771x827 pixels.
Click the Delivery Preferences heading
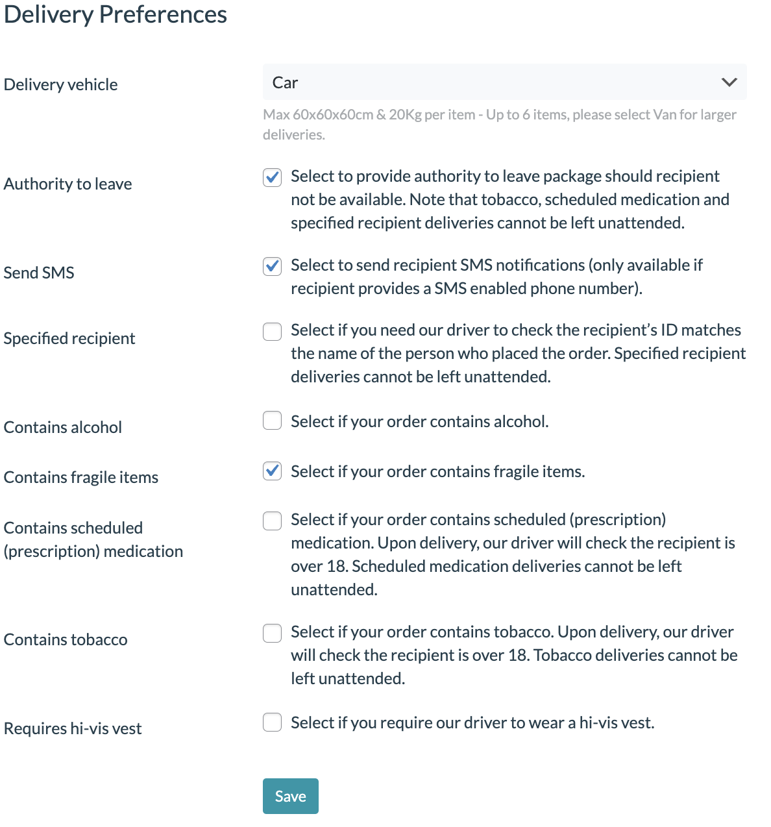pyautogui.click(x=116, y=14)
